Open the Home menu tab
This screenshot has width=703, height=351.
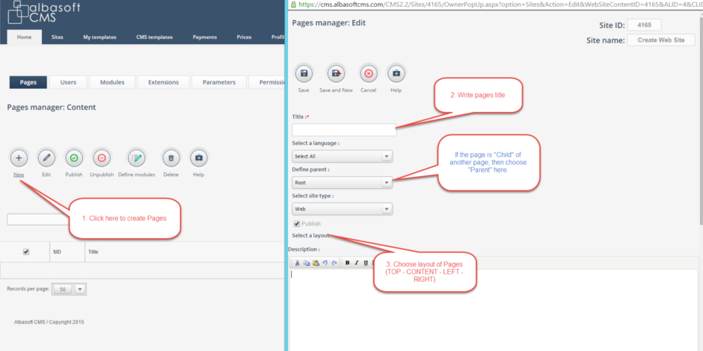coord(24,37)
